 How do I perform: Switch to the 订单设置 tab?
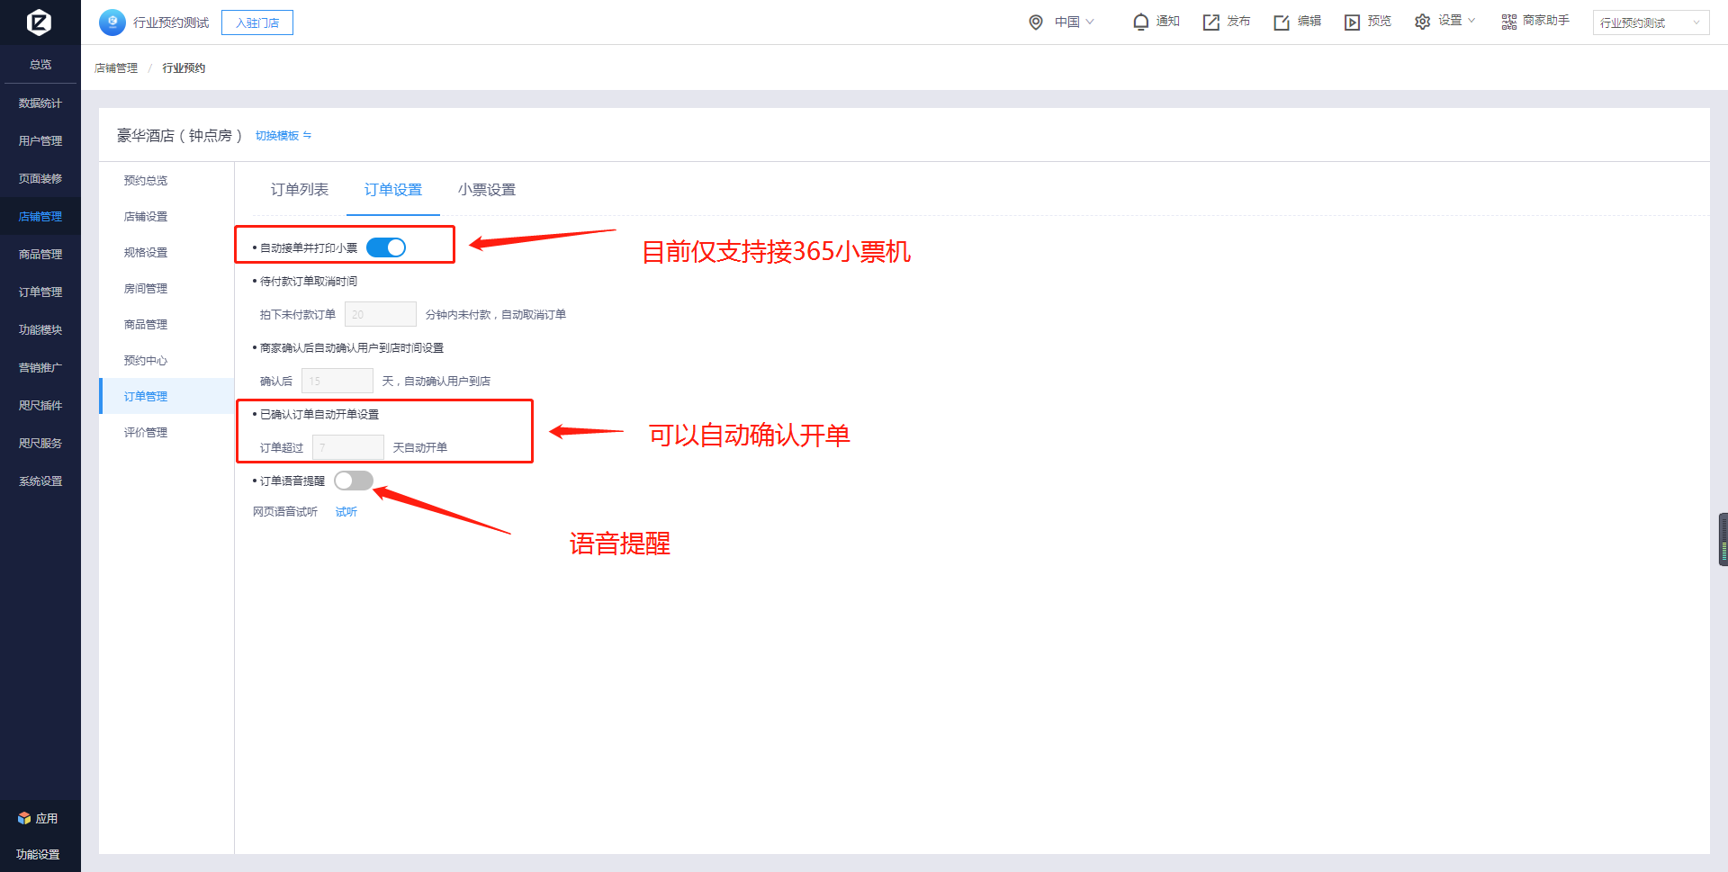(393, 189)
